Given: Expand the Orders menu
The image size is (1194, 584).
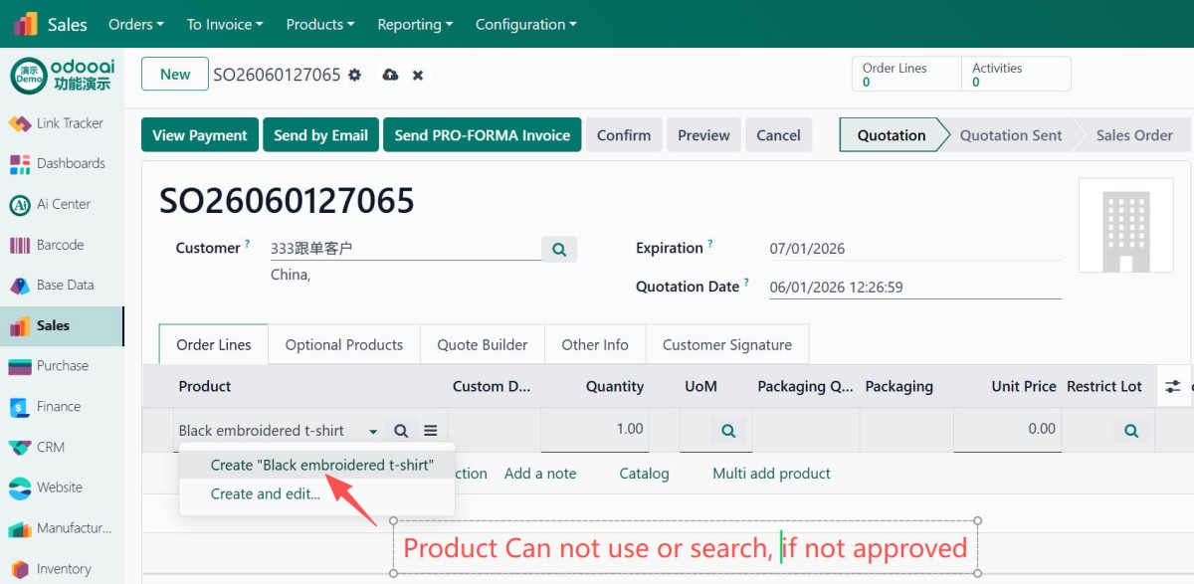Looking at the screenshot, I should click(x=136, y=24).
